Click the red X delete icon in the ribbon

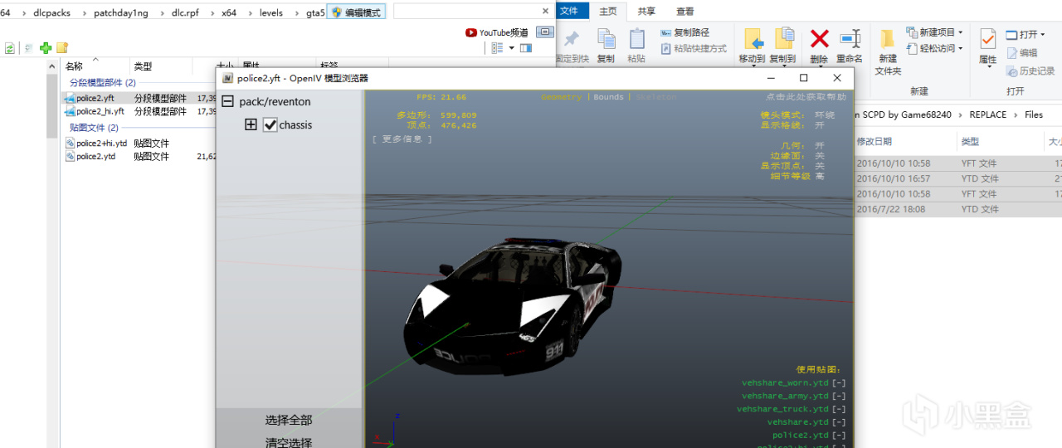[819, 39]
